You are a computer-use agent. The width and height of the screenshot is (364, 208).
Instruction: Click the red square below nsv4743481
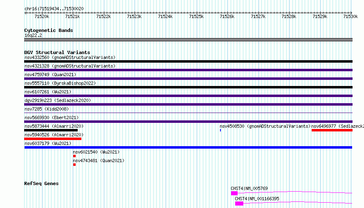click(74, 165)
